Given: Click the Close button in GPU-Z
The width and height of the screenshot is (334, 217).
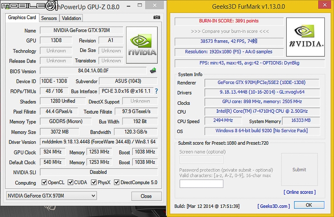Looking at the screenshot, I should click(146, 196).
